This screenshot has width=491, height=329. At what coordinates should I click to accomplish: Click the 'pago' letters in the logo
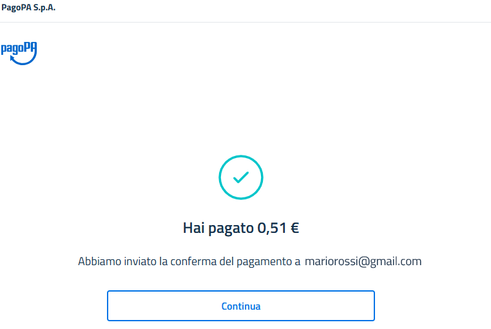click(12, 49)
